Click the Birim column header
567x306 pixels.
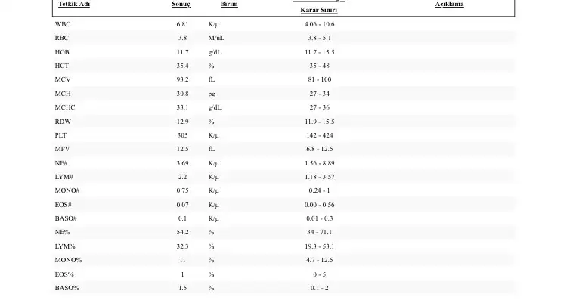click(228, 4)
